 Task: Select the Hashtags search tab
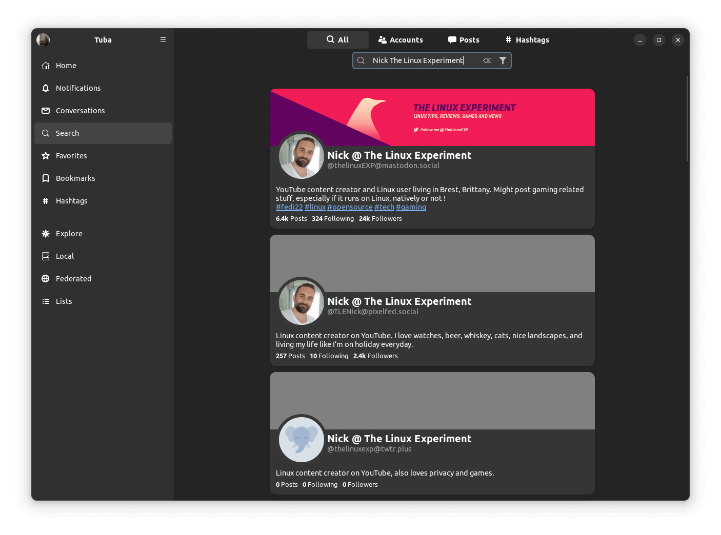[x=527, y=39]
